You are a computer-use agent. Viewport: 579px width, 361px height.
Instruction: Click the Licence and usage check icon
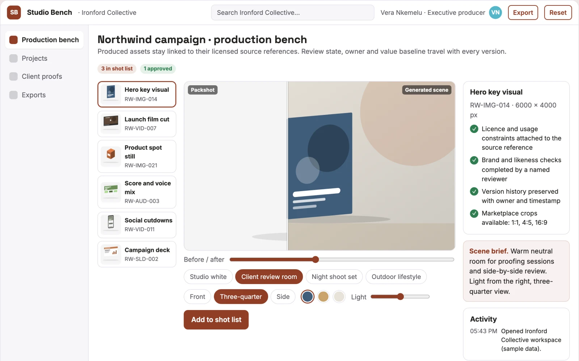(474, 129)
